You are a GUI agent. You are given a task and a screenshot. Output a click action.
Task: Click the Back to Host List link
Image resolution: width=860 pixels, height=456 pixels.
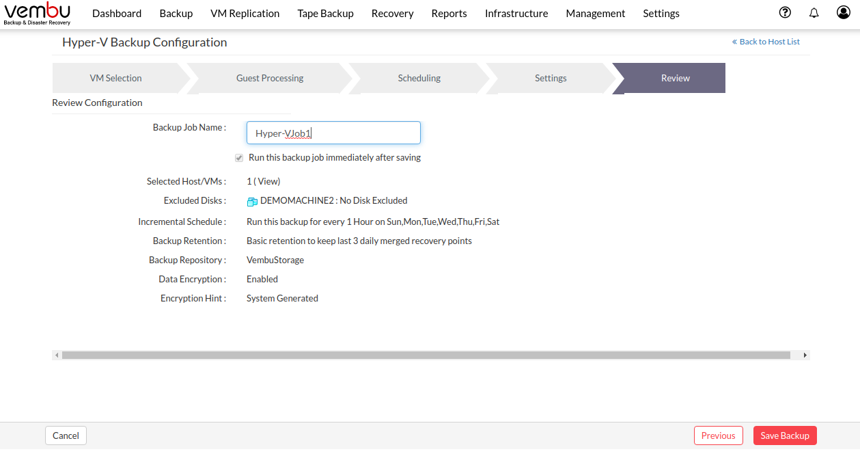766,42
